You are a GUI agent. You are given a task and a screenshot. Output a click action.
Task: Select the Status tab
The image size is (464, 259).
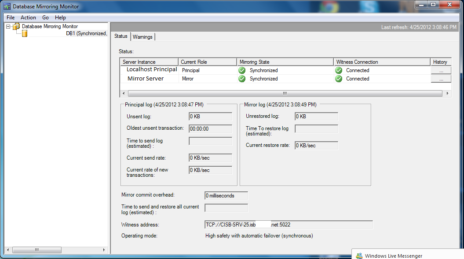point(121,37)
